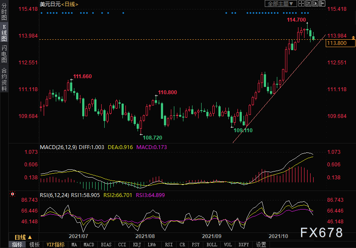Click the third icon in the top-right toolbar

pyautogui.click(x=315, y=3)
